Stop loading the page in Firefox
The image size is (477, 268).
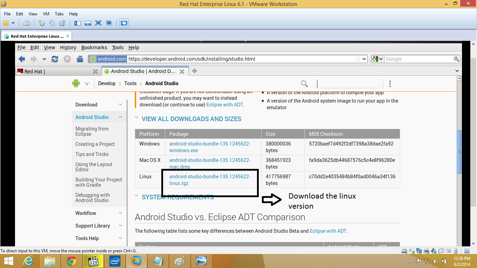(67, 59)
